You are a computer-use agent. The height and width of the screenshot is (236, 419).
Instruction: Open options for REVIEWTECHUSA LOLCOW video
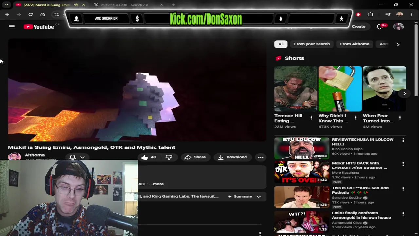pyautogui.click(x=403, y=140)
